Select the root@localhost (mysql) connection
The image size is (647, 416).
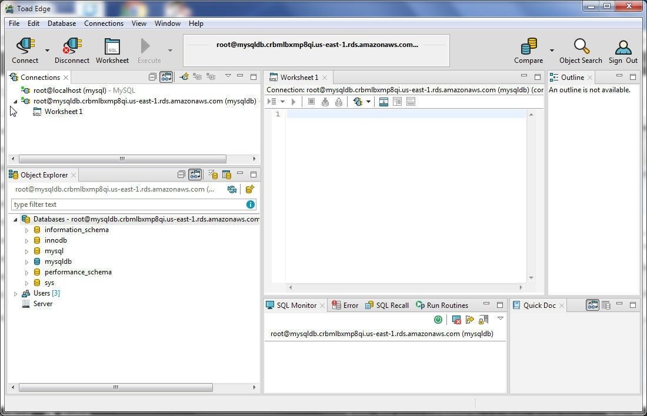click(78, 90)
